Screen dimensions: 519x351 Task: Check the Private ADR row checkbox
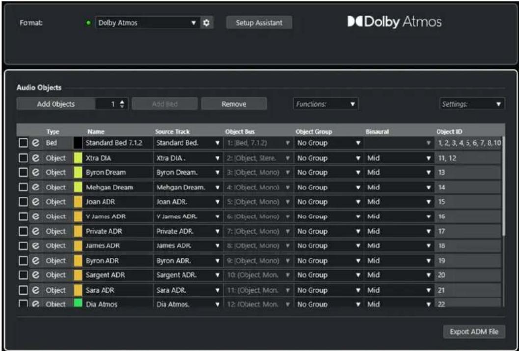[23, 231]
